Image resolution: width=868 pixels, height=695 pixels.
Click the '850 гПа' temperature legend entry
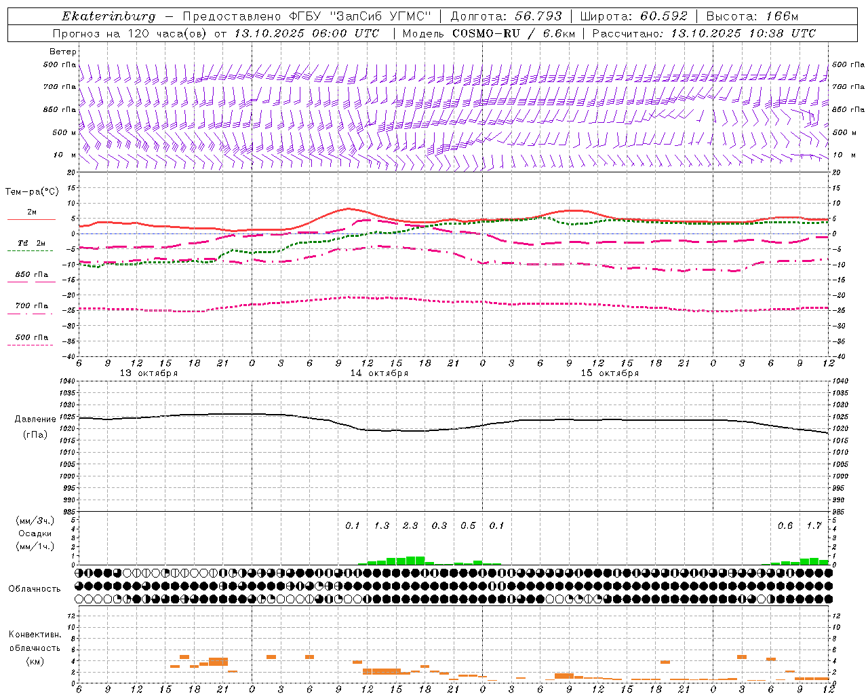pyautogui.click(x=31, y=275)
